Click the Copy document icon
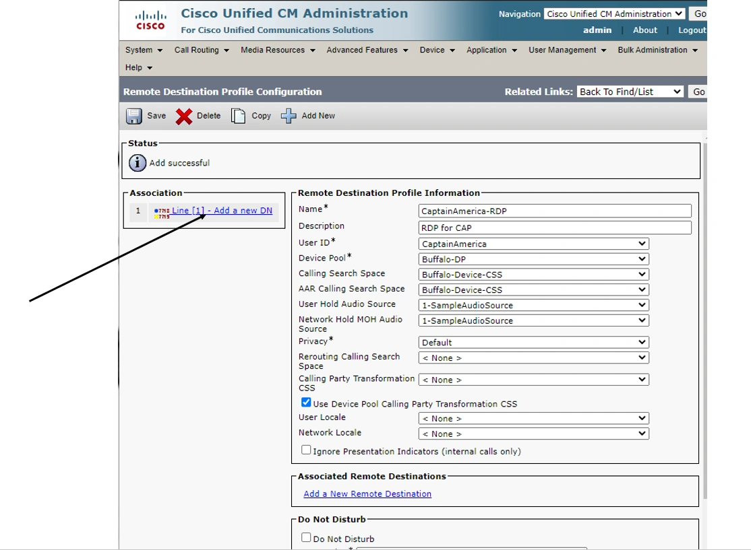The image size is (751, 550). [238, 116]
